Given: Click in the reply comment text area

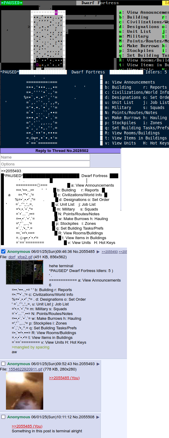Looking at the screenshot, I should [61, 206].
